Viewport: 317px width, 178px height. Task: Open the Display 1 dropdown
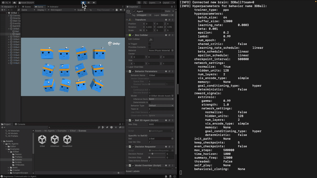tap(43, 10)
